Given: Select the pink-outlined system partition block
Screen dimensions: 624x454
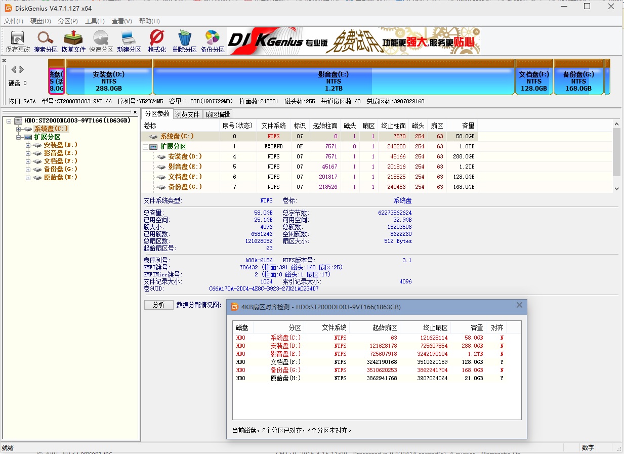Looking at the screenshot, I should [x=57, y=77].
